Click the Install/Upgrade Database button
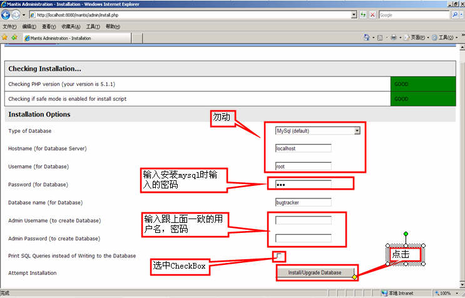The image size is (465, 298). (315, 272)
